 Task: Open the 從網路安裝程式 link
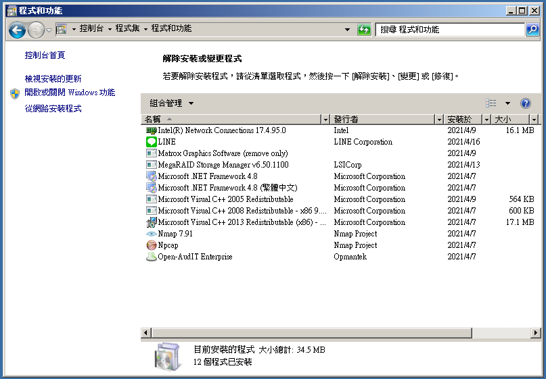coord(53,109)
